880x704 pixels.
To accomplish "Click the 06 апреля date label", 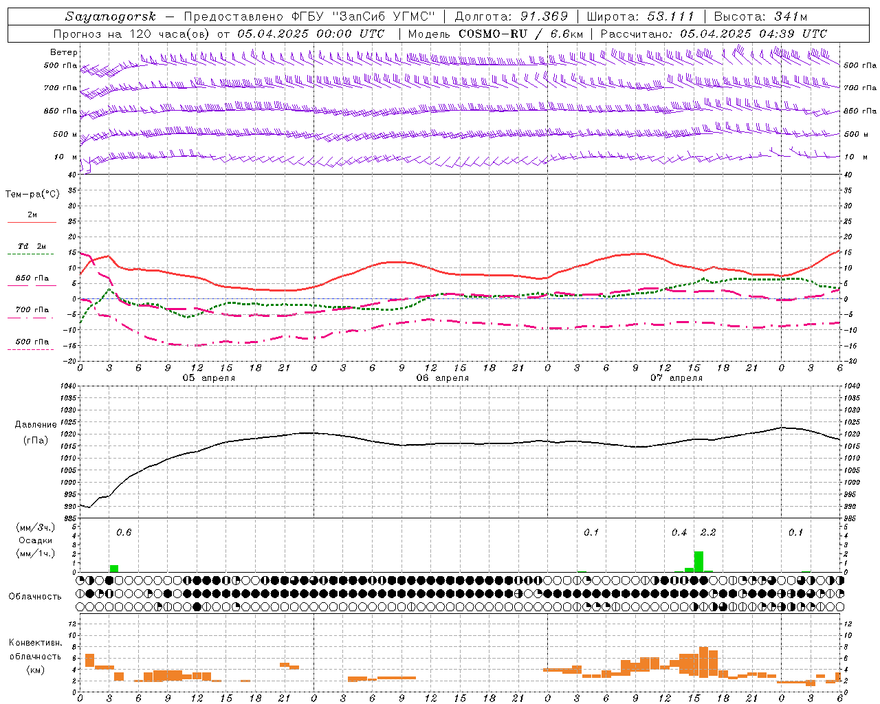I will [x=443, y=378].
